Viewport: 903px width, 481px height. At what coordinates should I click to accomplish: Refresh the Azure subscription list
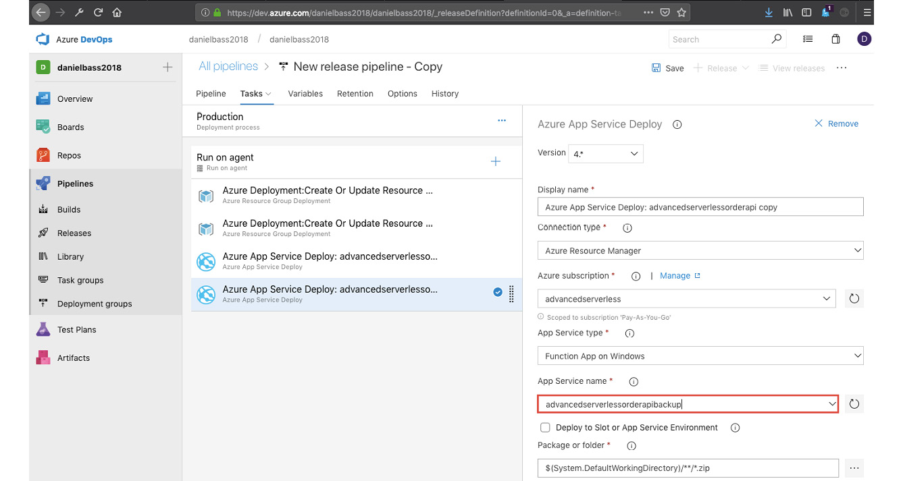tap(854, 298)
